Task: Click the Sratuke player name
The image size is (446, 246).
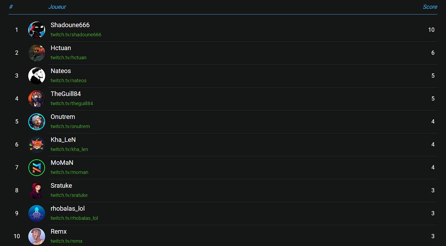Action: click(x=61, y=186)
